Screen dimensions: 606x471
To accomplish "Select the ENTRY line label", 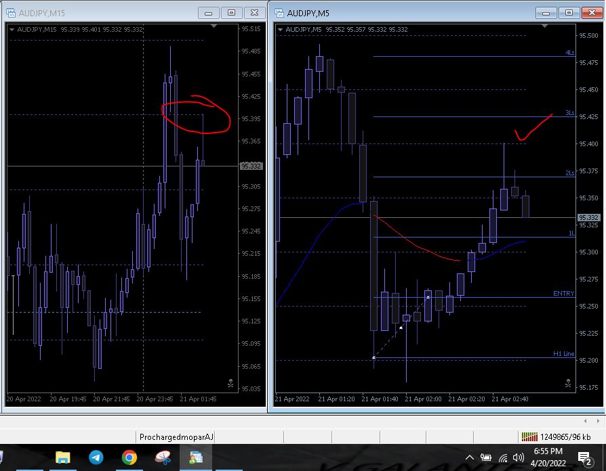I will click(x=563, y=294).
